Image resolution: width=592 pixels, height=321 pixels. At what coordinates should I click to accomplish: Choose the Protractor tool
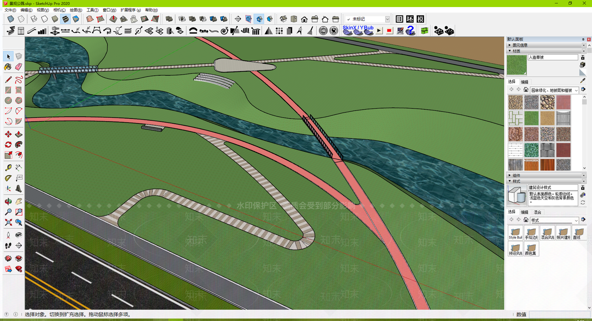[x=8, y=178]
